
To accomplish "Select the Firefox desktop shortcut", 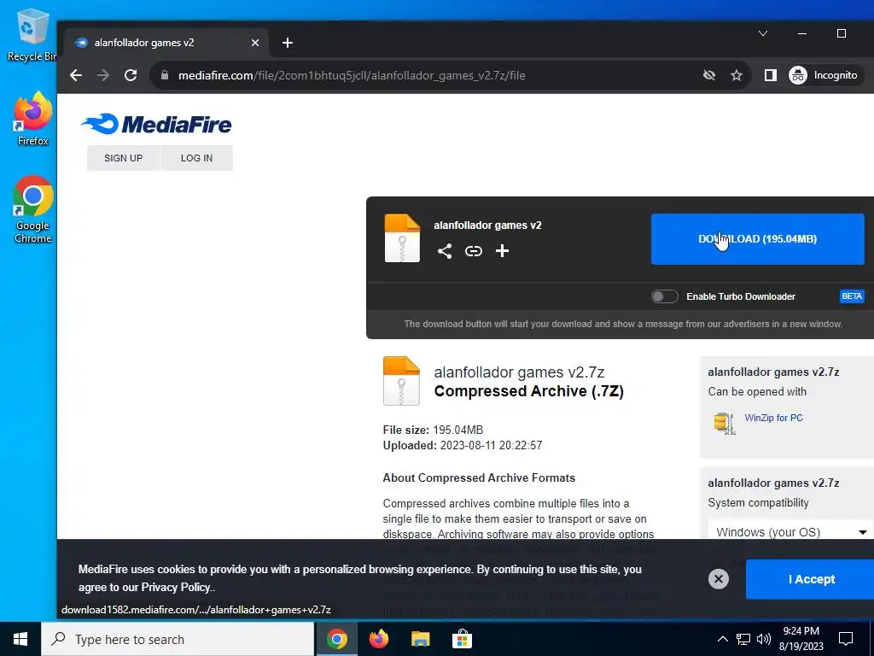I will point(33,120).
